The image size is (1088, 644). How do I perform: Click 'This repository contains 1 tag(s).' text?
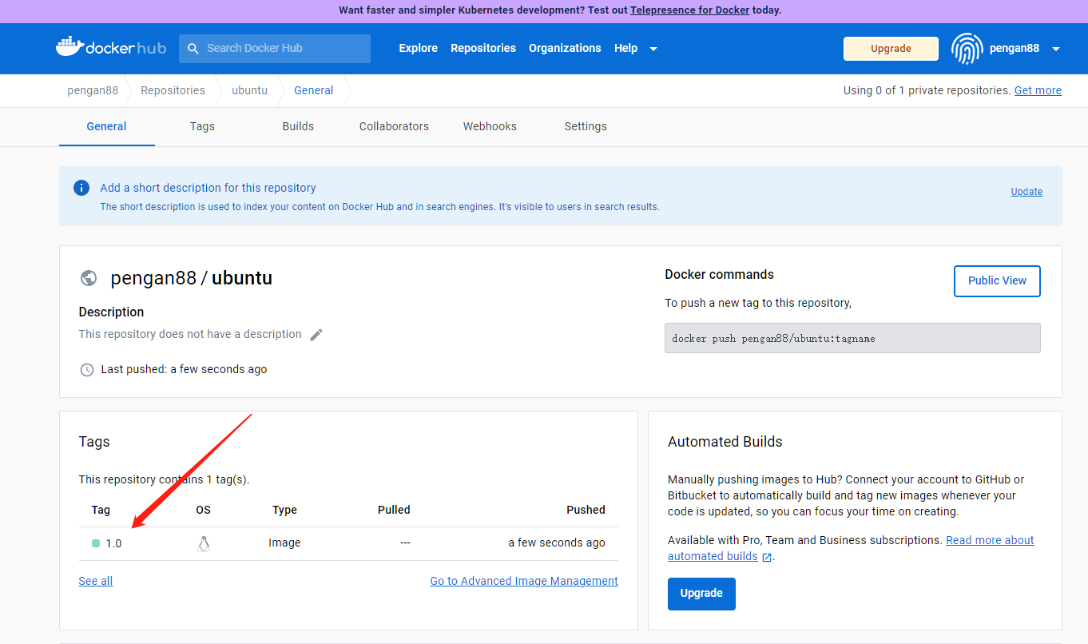point(164,479)
